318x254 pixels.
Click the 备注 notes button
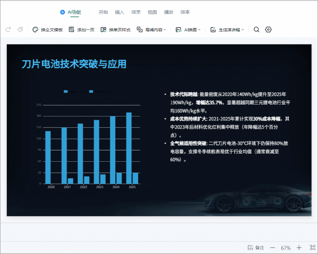click(256, 248)
